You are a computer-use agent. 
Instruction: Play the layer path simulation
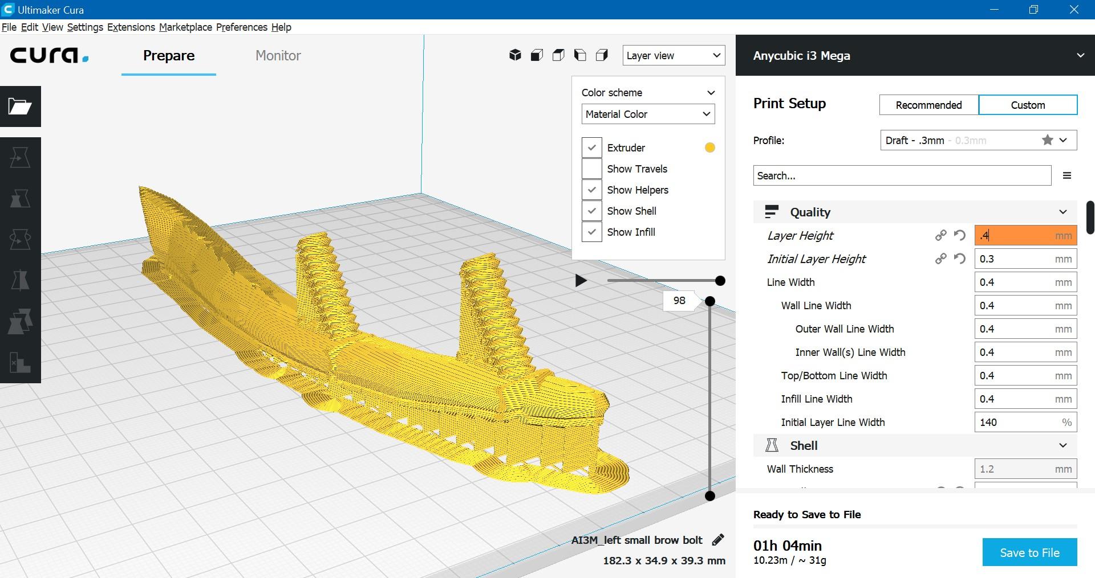[x=581, y=280]
